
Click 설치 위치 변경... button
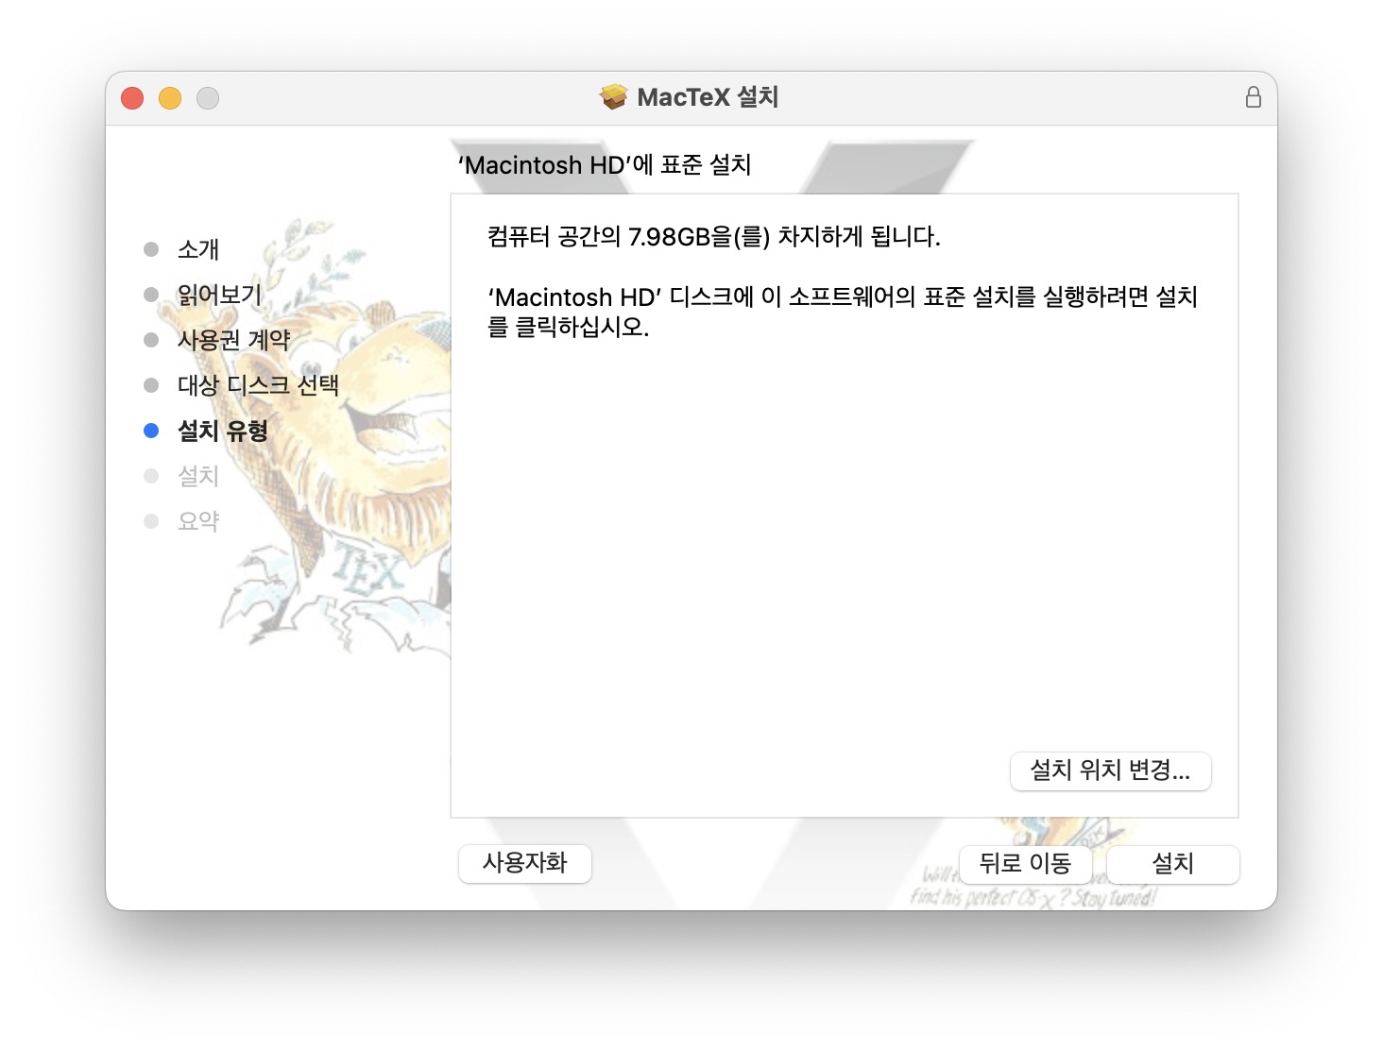(1110, 771)
